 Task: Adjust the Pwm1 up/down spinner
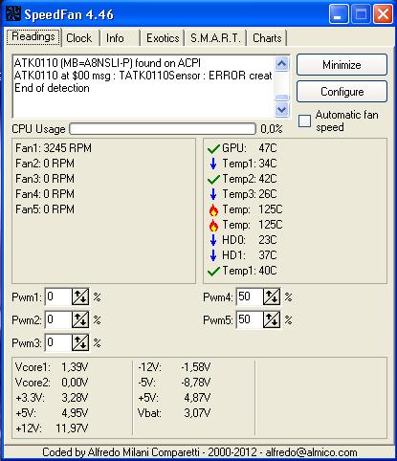(80, 296)
